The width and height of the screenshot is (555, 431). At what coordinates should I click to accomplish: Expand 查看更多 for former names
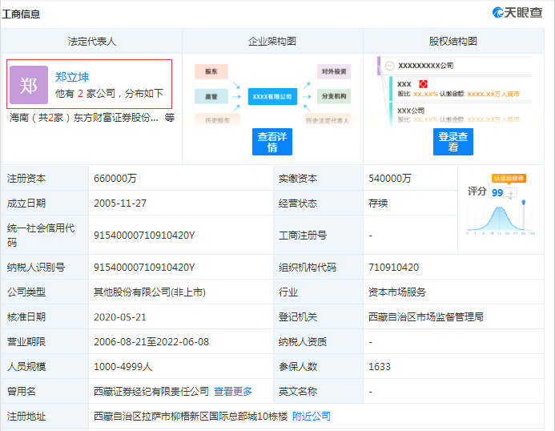pyautogui.click(x=233, y=391)
